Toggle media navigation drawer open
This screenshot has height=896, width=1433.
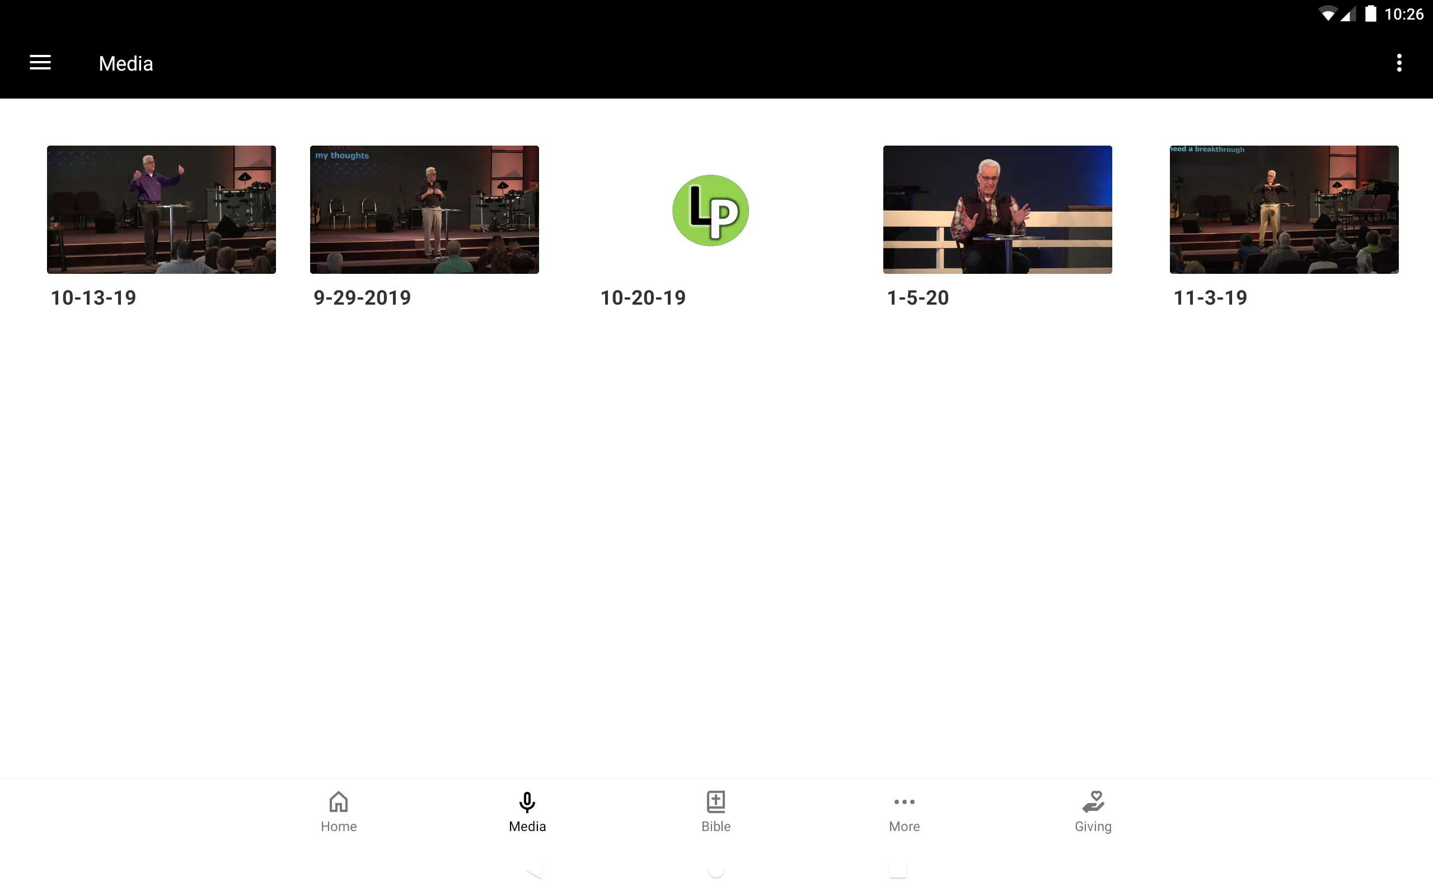[40, 62]
